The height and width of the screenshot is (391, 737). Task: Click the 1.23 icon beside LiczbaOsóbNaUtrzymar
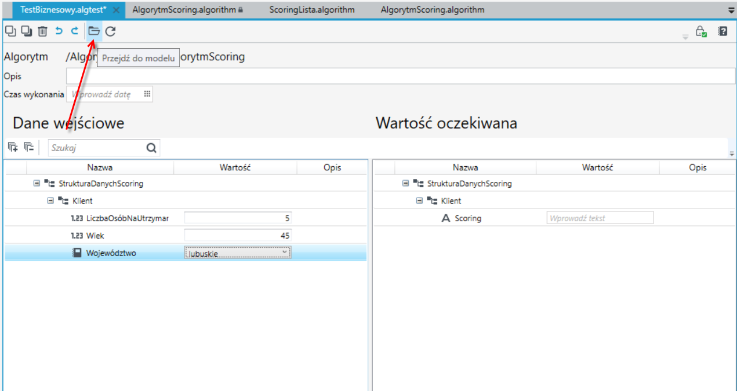click(x=77, y=218)
